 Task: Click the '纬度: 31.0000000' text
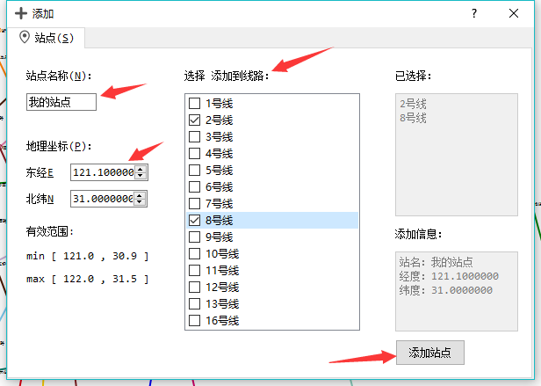[446, 290]
